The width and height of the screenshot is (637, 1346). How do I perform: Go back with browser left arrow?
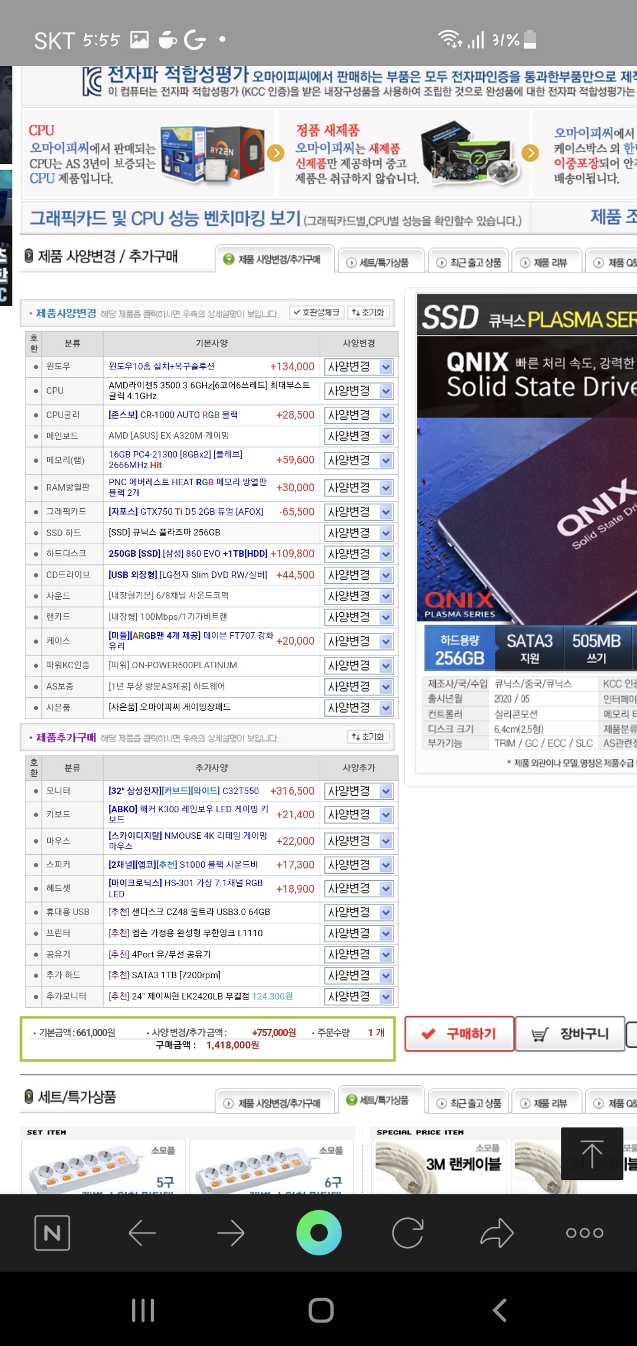(142, 1233)
